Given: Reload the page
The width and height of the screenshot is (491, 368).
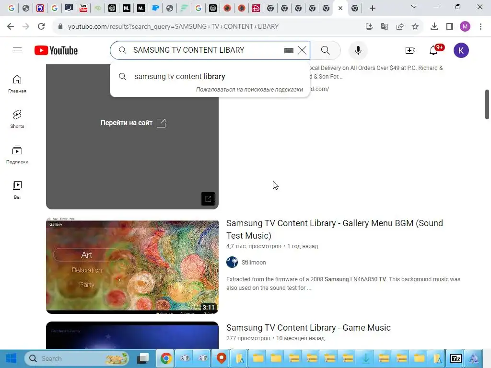Looking at the screenshot, I should point(41,26).
